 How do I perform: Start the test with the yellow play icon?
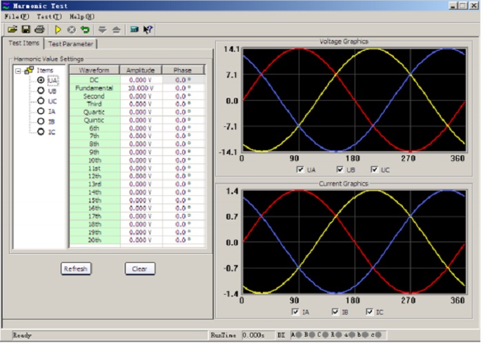[57, 30]
